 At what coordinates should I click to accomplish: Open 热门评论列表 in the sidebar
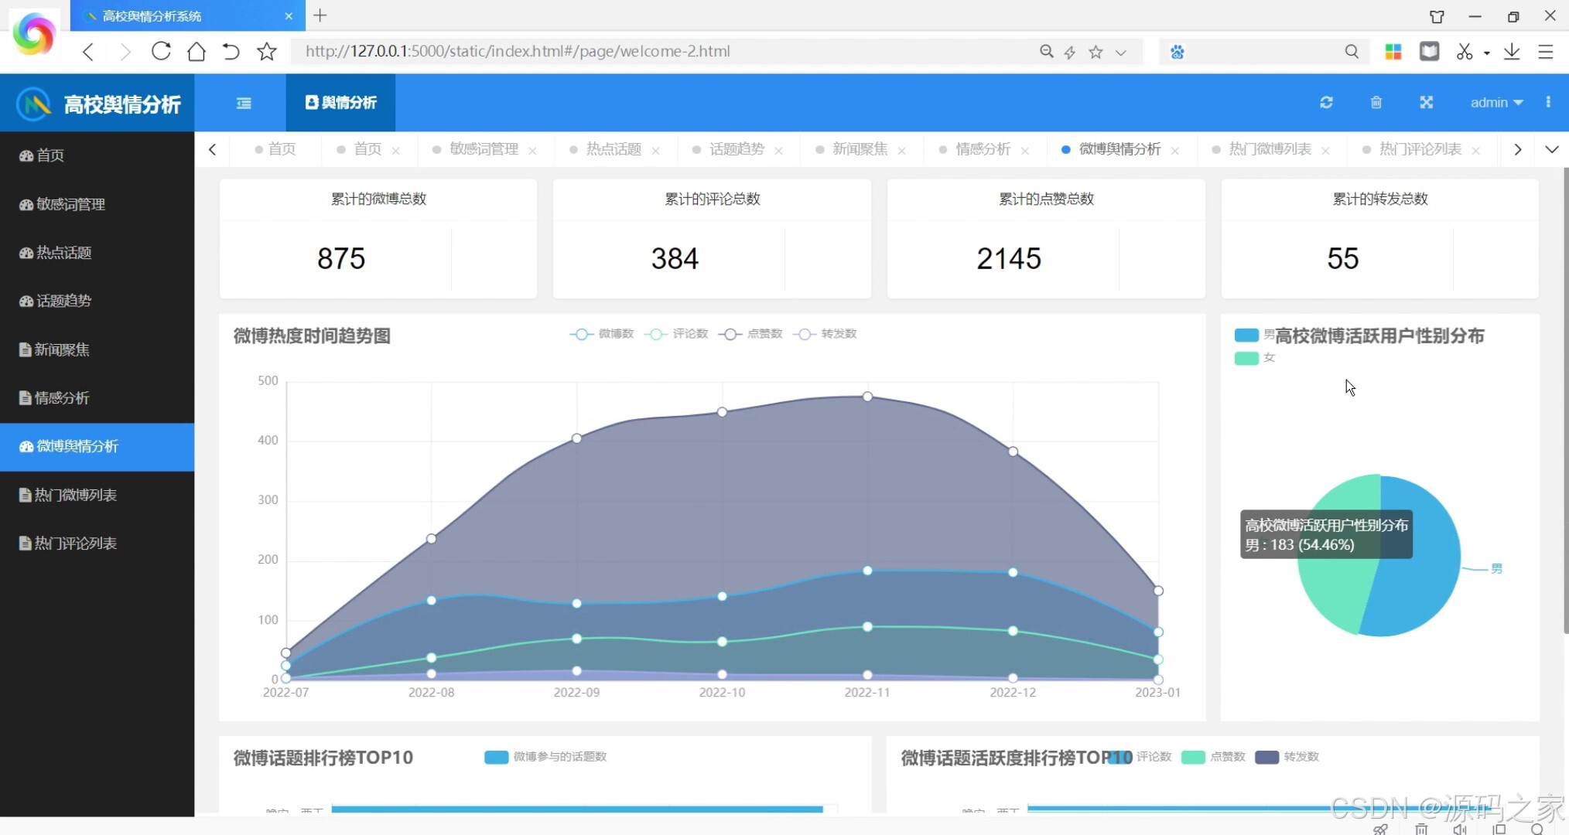point(97,544)
